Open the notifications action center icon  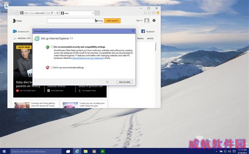[x=234, y=151]
